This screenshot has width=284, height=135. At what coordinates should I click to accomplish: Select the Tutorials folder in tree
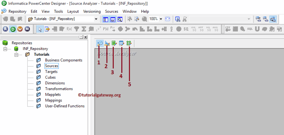[42, 55]
